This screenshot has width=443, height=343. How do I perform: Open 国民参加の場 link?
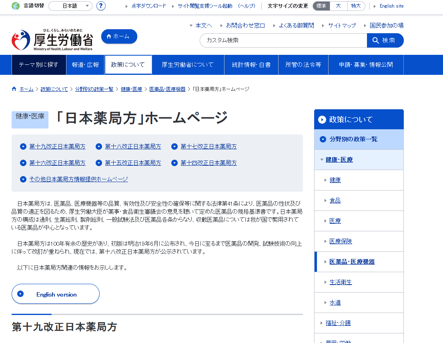pos(387,26)
